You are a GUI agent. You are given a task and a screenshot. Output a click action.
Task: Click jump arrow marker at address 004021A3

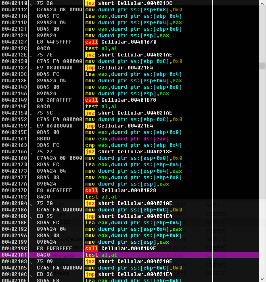click(x=31, y=263)
